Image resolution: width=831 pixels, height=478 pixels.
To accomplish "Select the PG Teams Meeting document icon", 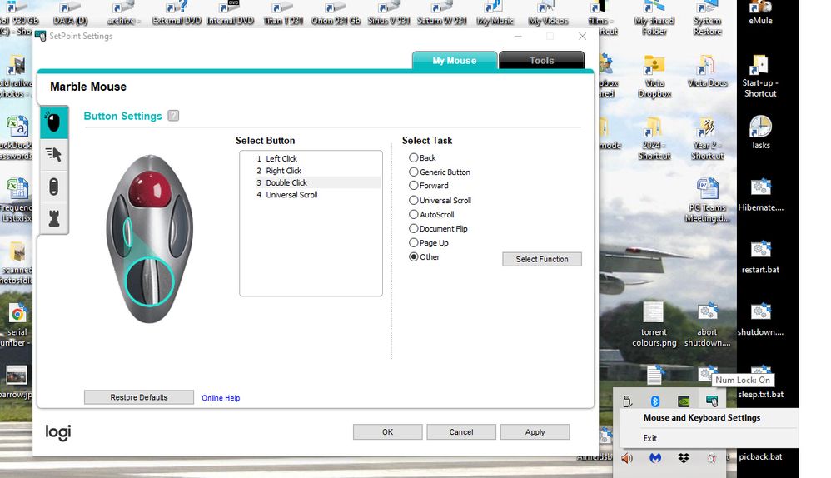I will 707,201.
